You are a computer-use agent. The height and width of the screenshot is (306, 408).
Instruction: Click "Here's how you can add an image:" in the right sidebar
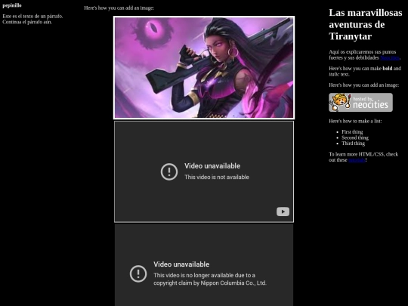click(363, 85)
